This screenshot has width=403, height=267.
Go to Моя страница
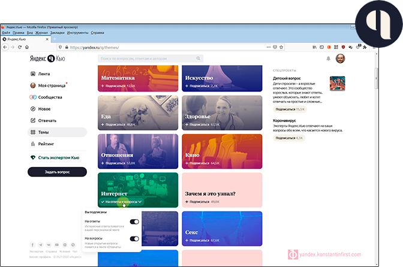point(52,86)
